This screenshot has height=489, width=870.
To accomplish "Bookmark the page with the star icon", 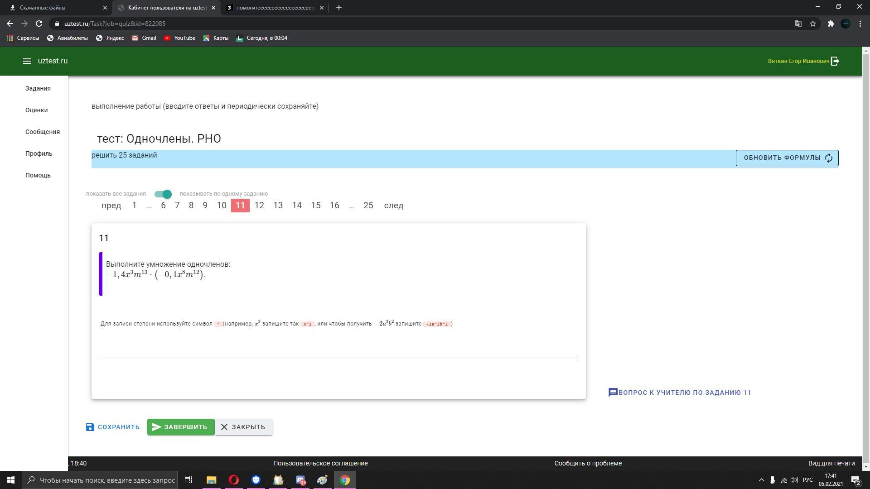I will pos(813,24).
